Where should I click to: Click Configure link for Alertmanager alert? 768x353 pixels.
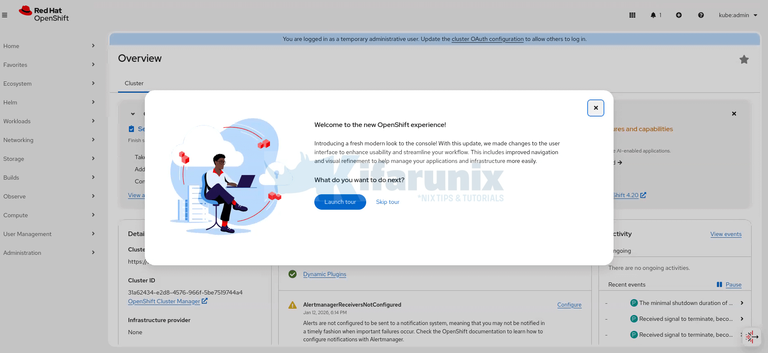[569, 305]
